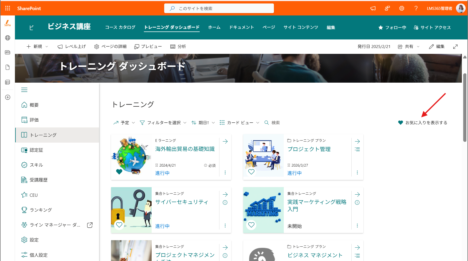Toggle the フォロー中 star follow state
Viewport: 468px width, 261px height.
point(392,27)
